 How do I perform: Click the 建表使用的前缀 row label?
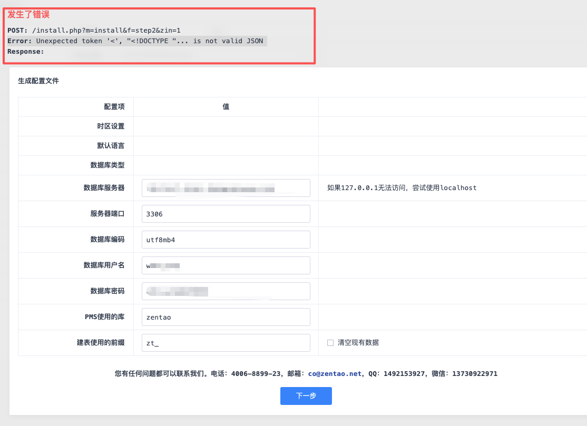[101, 343]
